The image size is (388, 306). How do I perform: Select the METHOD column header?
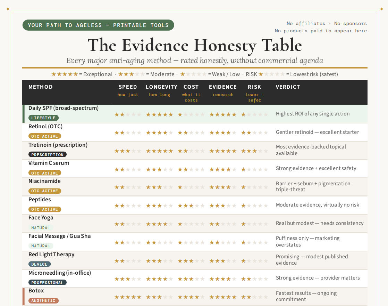(x=41, y=87)
